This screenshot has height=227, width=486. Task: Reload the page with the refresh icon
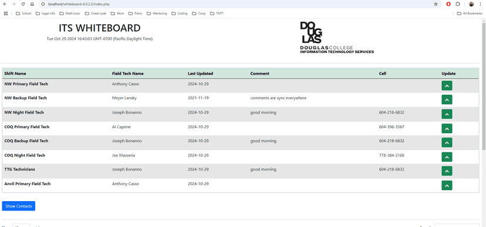pos(23,4)
